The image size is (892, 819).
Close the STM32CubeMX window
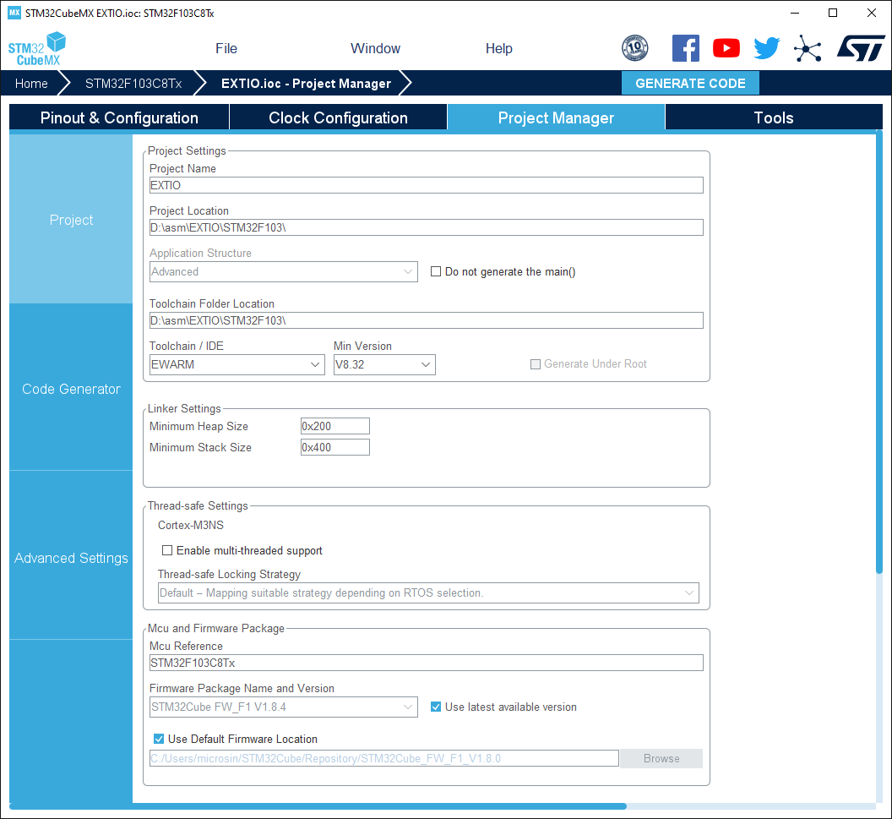[871, 13]
